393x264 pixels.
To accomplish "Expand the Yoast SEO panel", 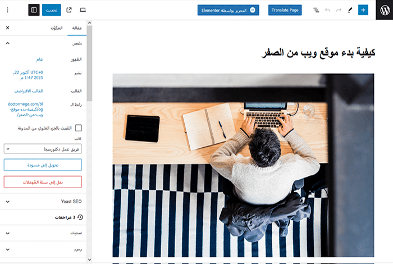I will point(43,202).
